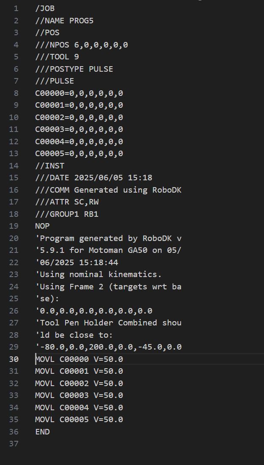The width and height of the screenshot is (264, 465).
Task: Click the MOVL C00000 V=50.0 instruction
Action: pos(79,359)
